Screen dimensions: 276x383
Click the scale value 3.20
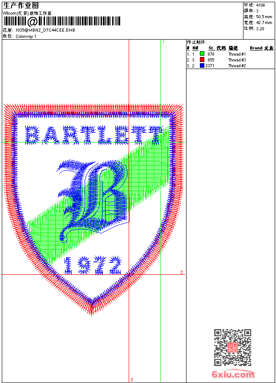coord(260,29)
